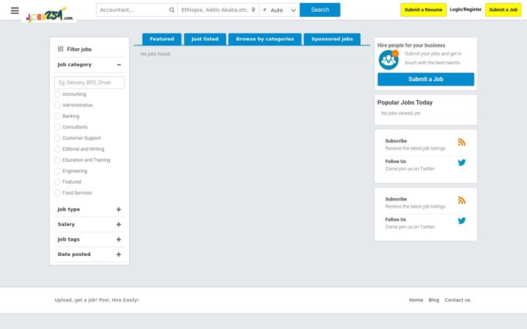The width and height of the screenshot is (527, 329).
Task: Click the location pin icon
Action: 253,10
